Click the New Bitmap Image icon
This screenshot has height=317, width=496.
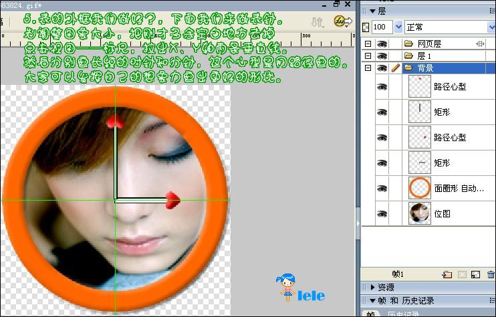pos(476,274)
